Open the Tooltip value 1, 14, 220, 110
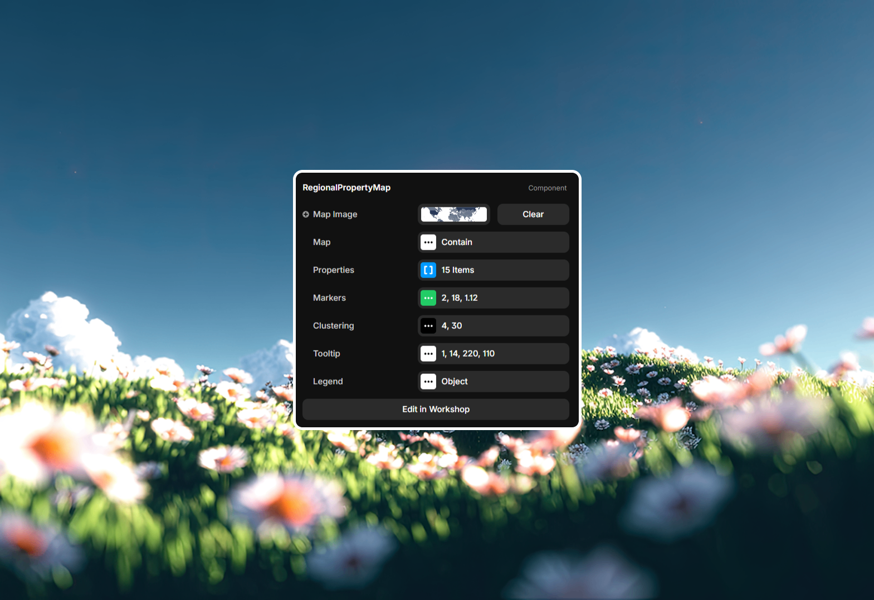The image size is (874, 600). (501, 354)
